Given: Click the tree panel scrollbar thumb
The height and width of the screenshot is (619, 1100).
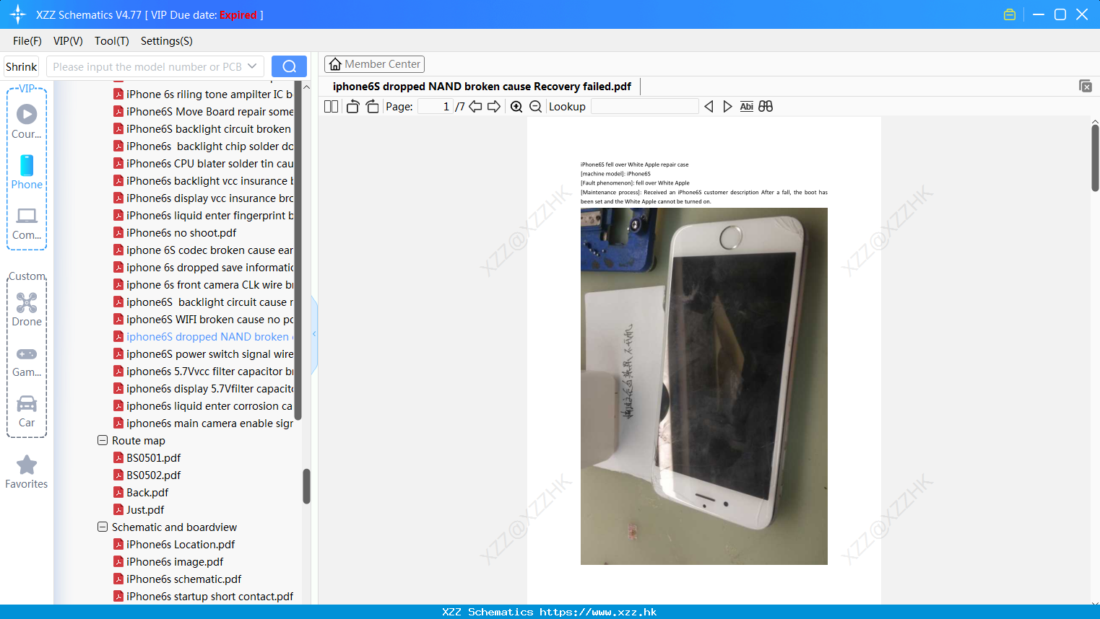Looking at the screenshot, I should click(x=306, y=486).
